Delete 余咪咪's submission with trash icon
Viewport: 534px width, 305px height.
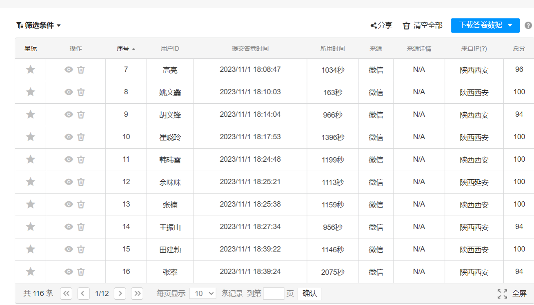pos(81,182)
